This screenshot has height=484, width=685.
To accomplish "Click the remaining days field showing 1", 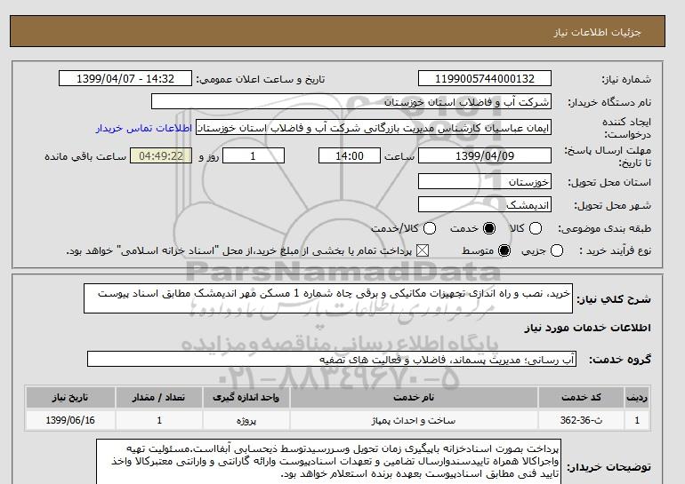I will coord(254,155).
